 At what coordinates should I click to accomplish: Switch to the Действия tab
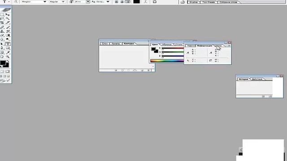257,79
